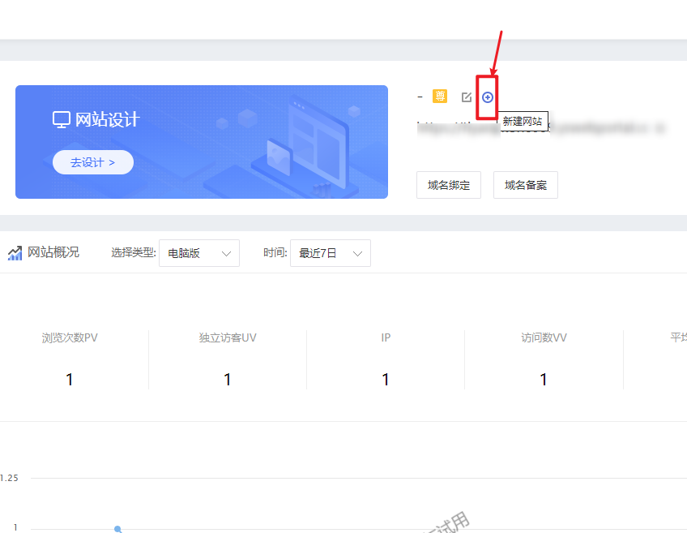Click the chart icon beside 网站概况
Viewport: 687px width, 533px height.
tap(15, 252)
